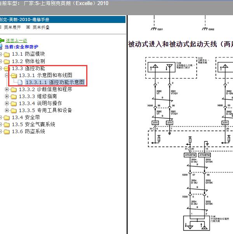The image size is (233, 234).
Task: Click the folder icon for 13.3.4 说明与操作
Action: click(14, 104)
